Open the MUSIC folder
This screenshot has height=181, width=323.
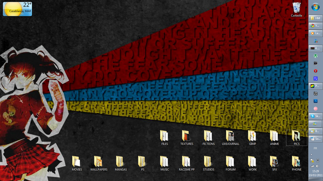click(165, 164)
